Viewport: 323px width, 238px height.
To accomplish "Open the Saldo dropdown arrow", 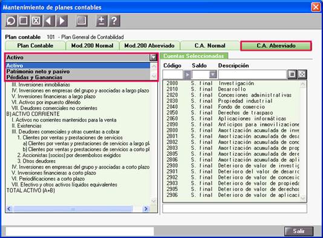I will [213, 74].
